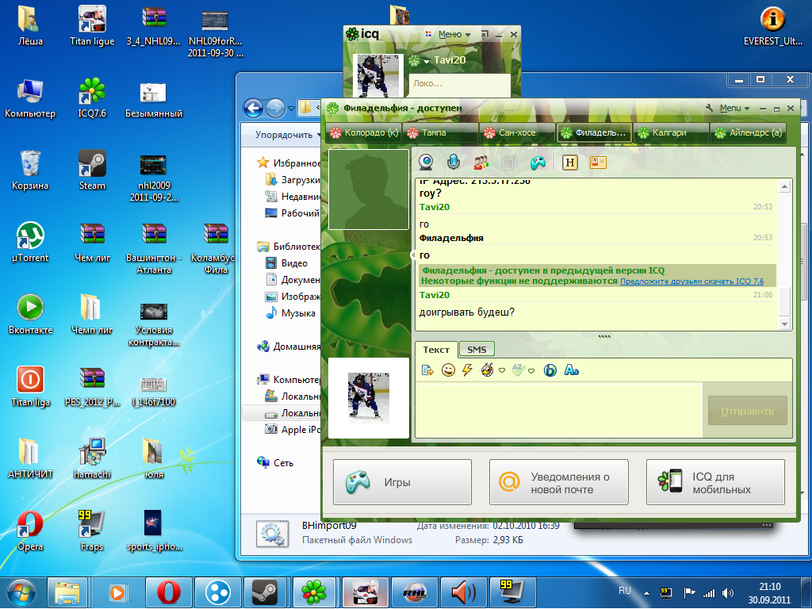Screen dimensions: 812x609
Task: Click the chat scrollbar up arrow
Action: 784,186
